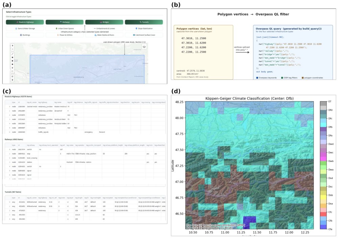Click the Dfb band in the colorbar

pos(323,125)
